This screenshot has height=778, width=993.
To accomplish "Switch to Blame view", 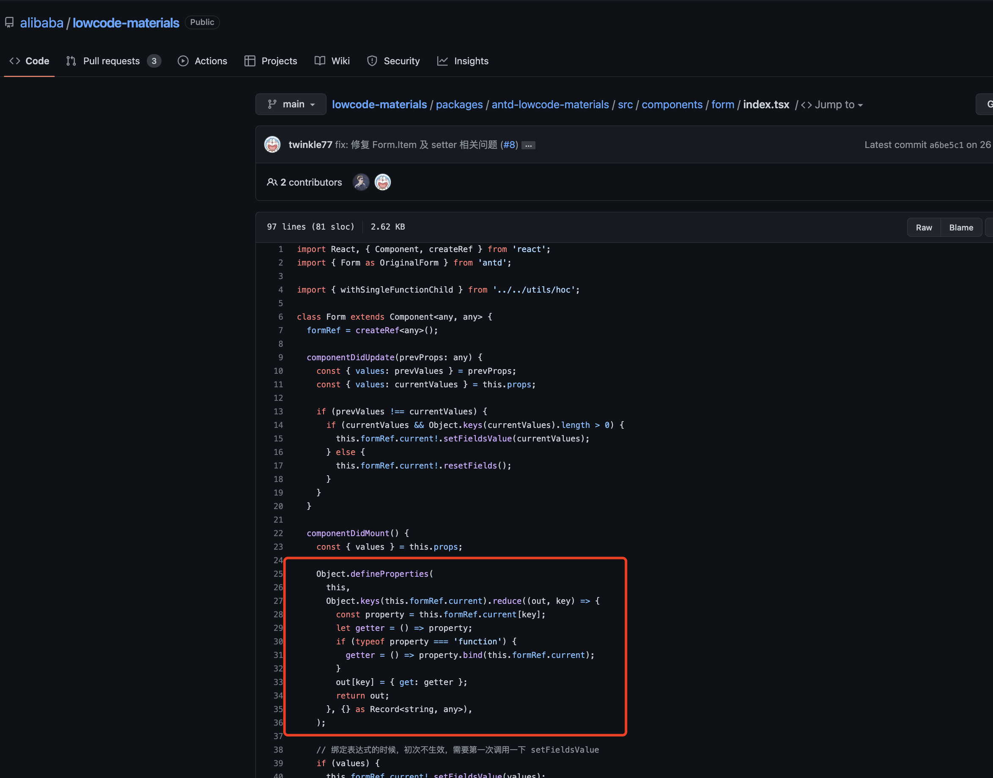I will (x=961, y=227).
